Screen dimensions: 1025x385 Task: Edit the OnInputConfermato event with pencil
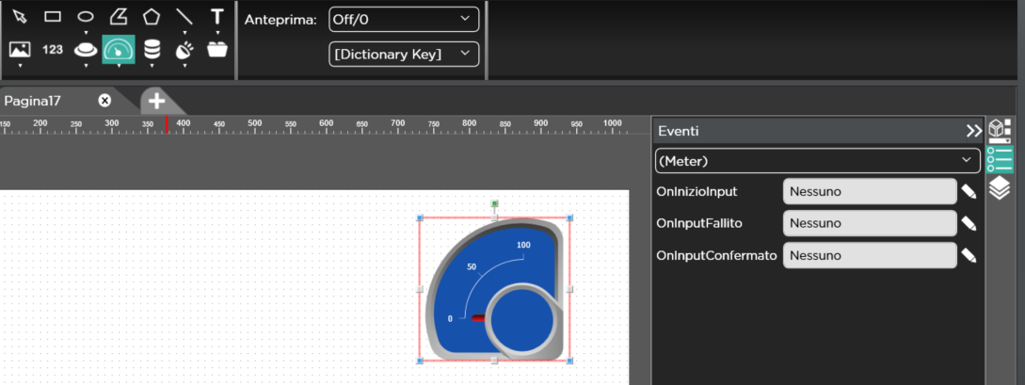pos(969,255)
